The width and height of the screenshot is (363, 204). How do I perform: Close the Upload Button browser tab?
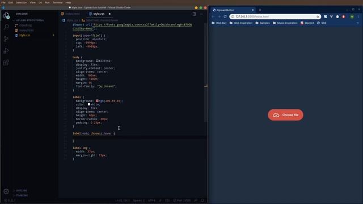pyautogui.click(x=252, y=10)
